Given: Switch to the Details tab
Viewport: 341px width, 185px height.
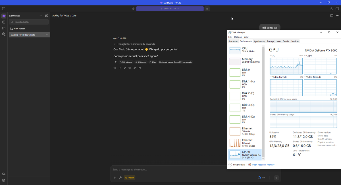Looking at the screenshot, I should (x=286, y=41).
